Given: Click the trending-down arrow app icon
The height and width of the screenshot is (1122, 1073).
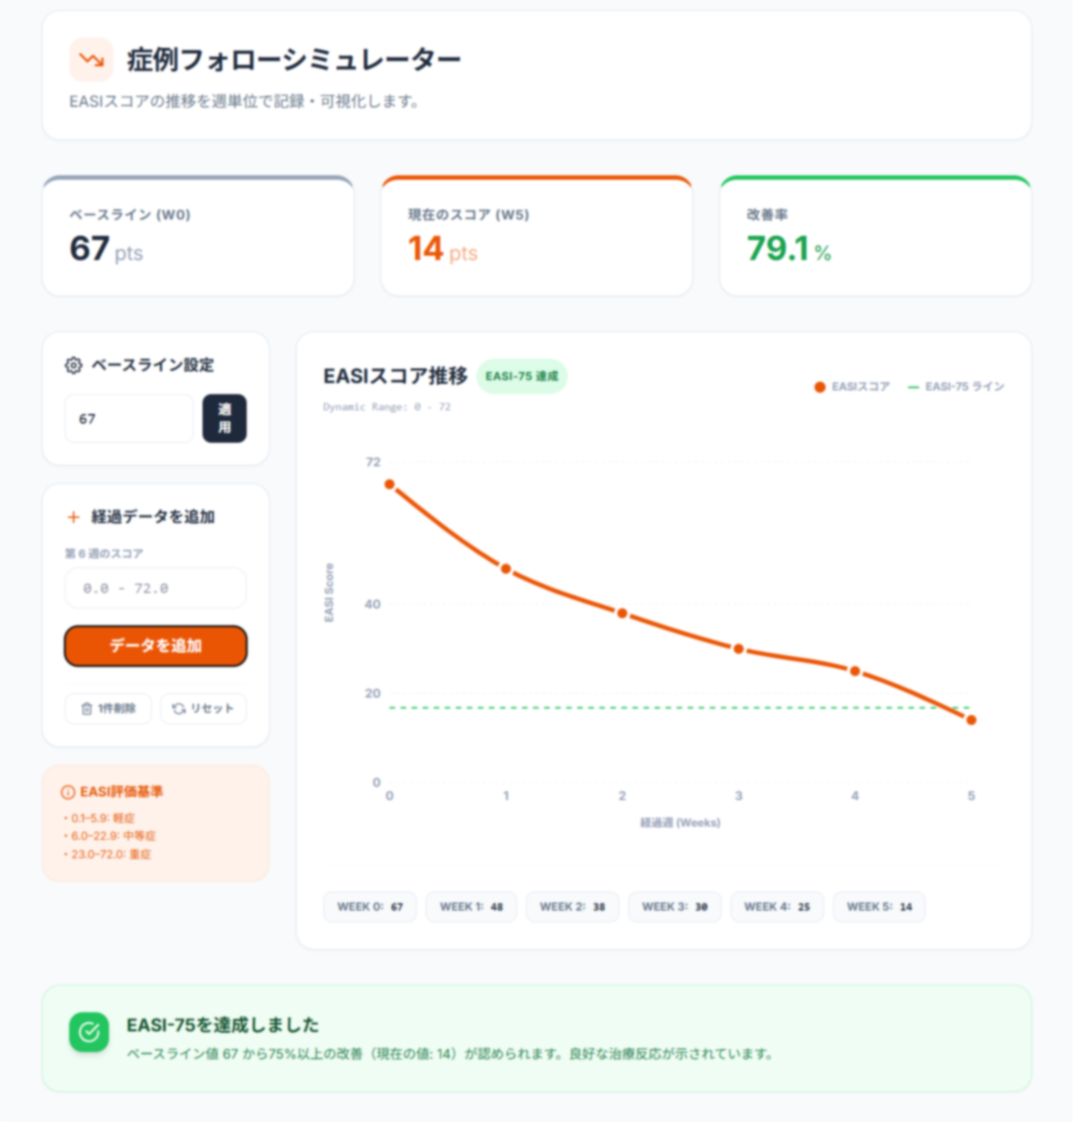Looking at the screenshot, I should (90, 59).
